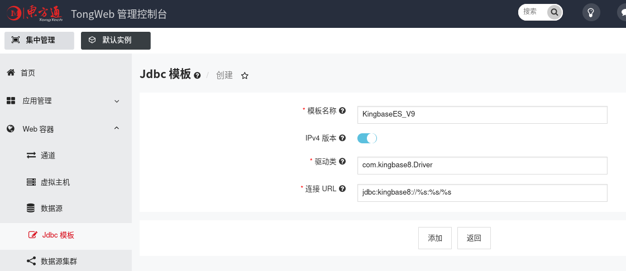Focus the 模板名称 input field

(x=482, y=114)
